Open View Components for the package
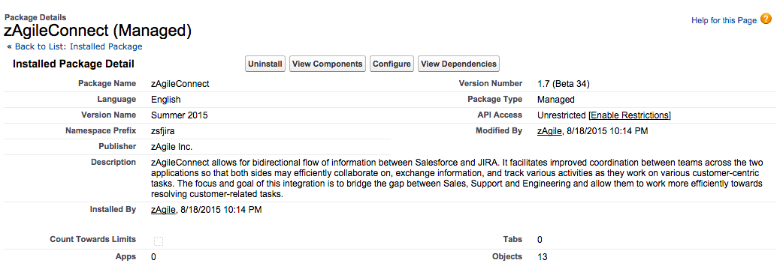Screen dimensions: 780x275 328,64
